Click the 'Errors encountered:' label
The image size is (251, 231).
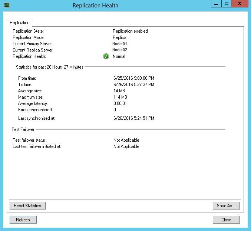pyautogui.click(x=35, y=110)
